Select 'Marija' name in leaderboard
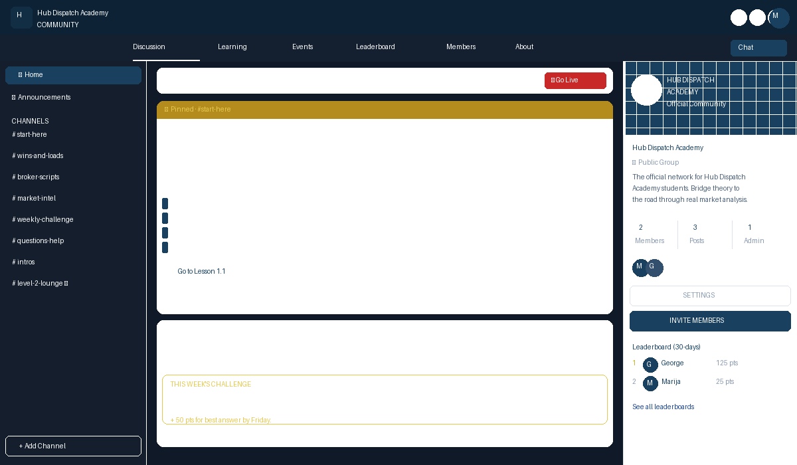 (671, 382)
